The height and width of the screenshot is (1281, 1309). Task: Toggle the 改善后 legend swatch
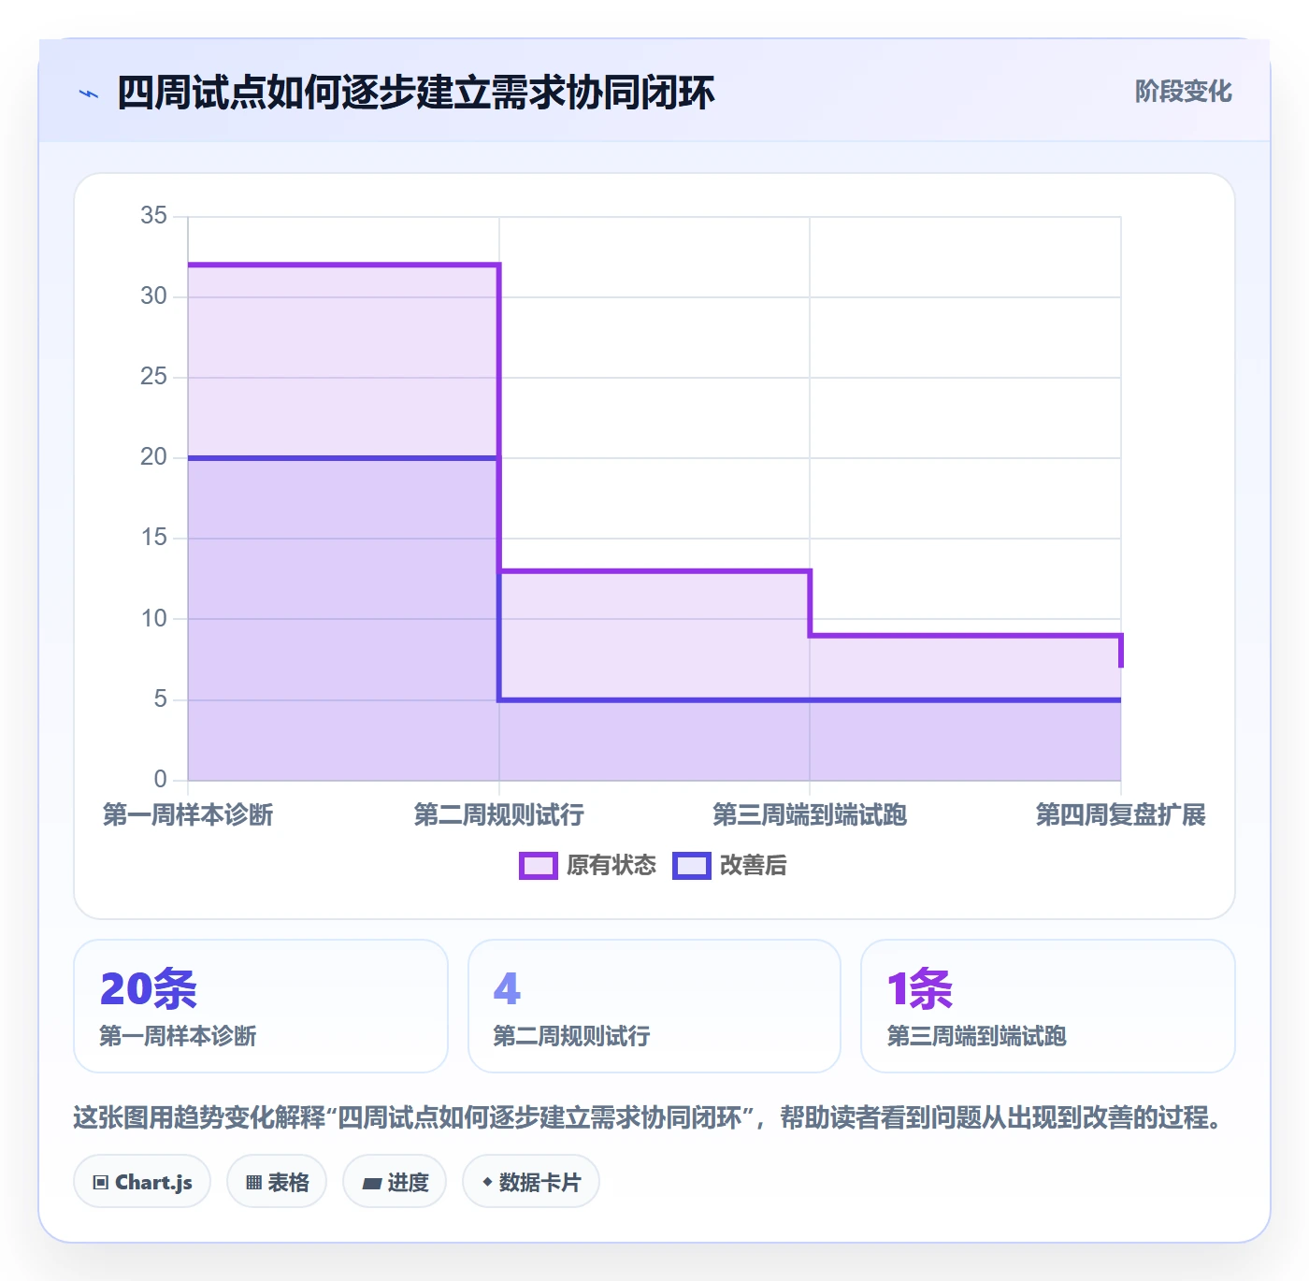click(x=692, y=866)
